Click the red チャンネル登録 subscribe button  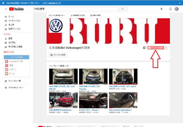click(156, 48)
